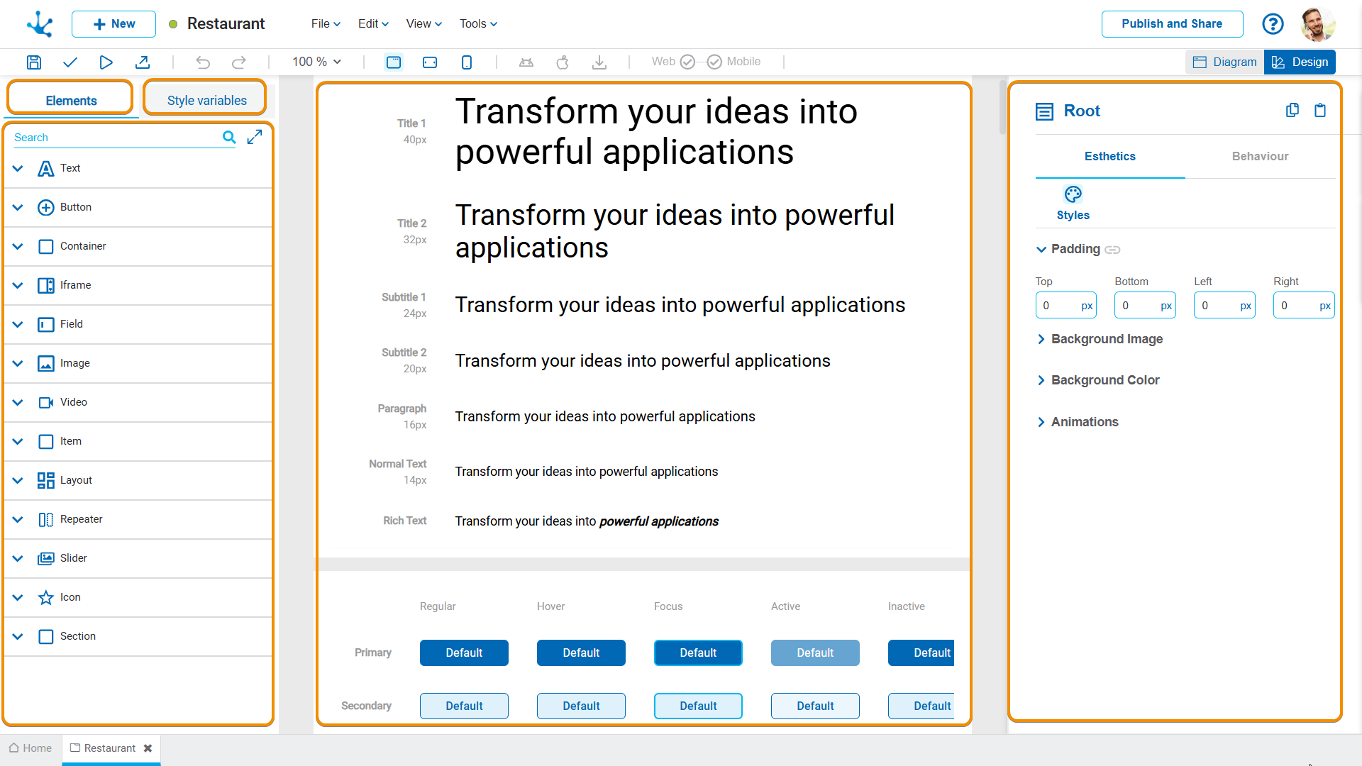Image resolution: width=1362 pixels, height=766 pixels.
Task: Click the New button
Action: pyautogui.click(x=113, y=23)
